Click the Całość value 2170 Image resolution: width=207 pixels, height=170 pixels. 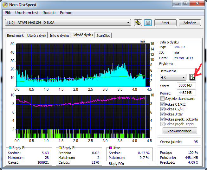[x=95, y=162]
